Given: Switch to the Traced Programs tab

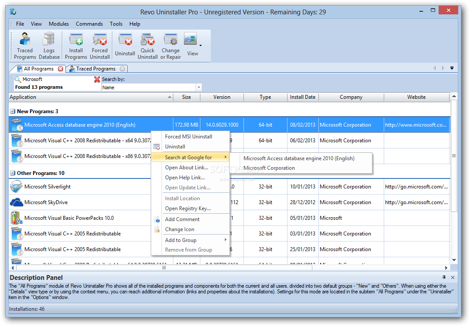Looking at the screenshot, I should 96,69.
